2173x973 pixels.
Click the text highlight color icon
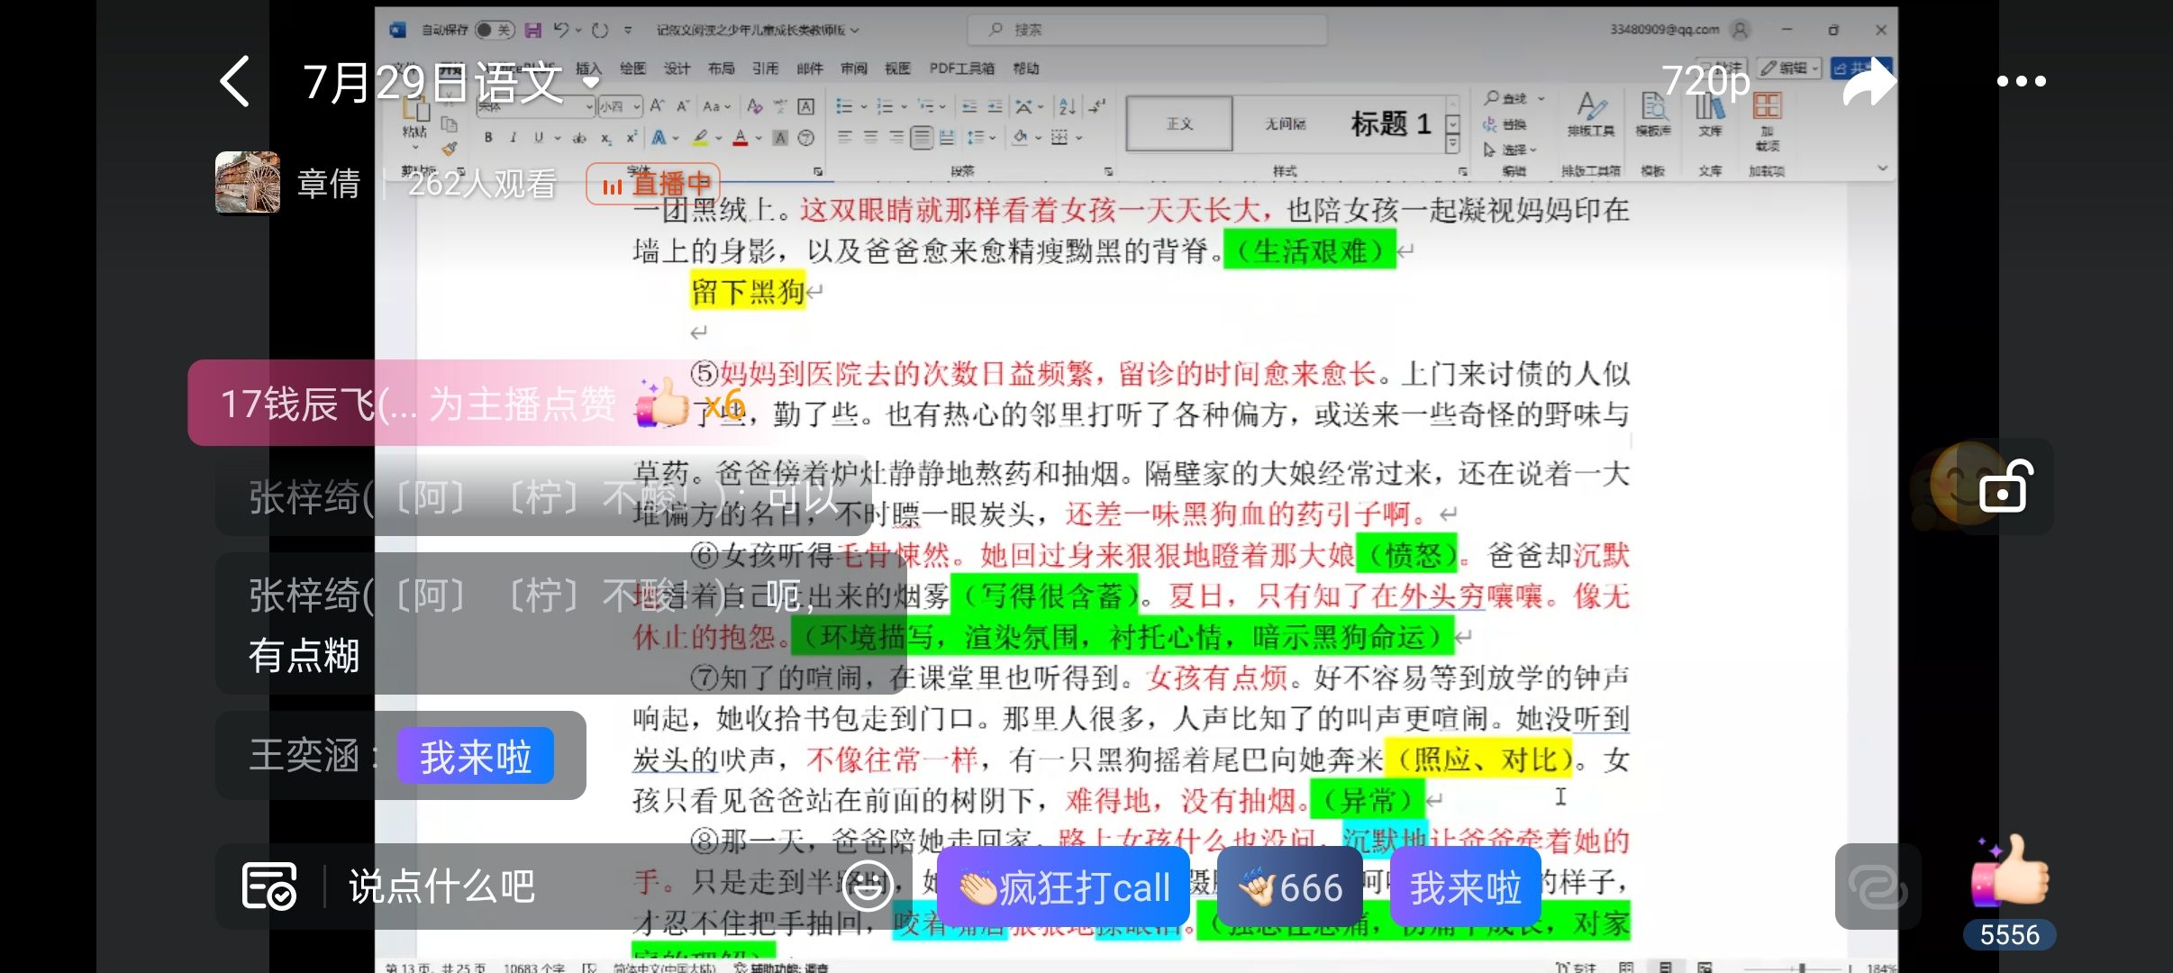[x=700, y=138]
